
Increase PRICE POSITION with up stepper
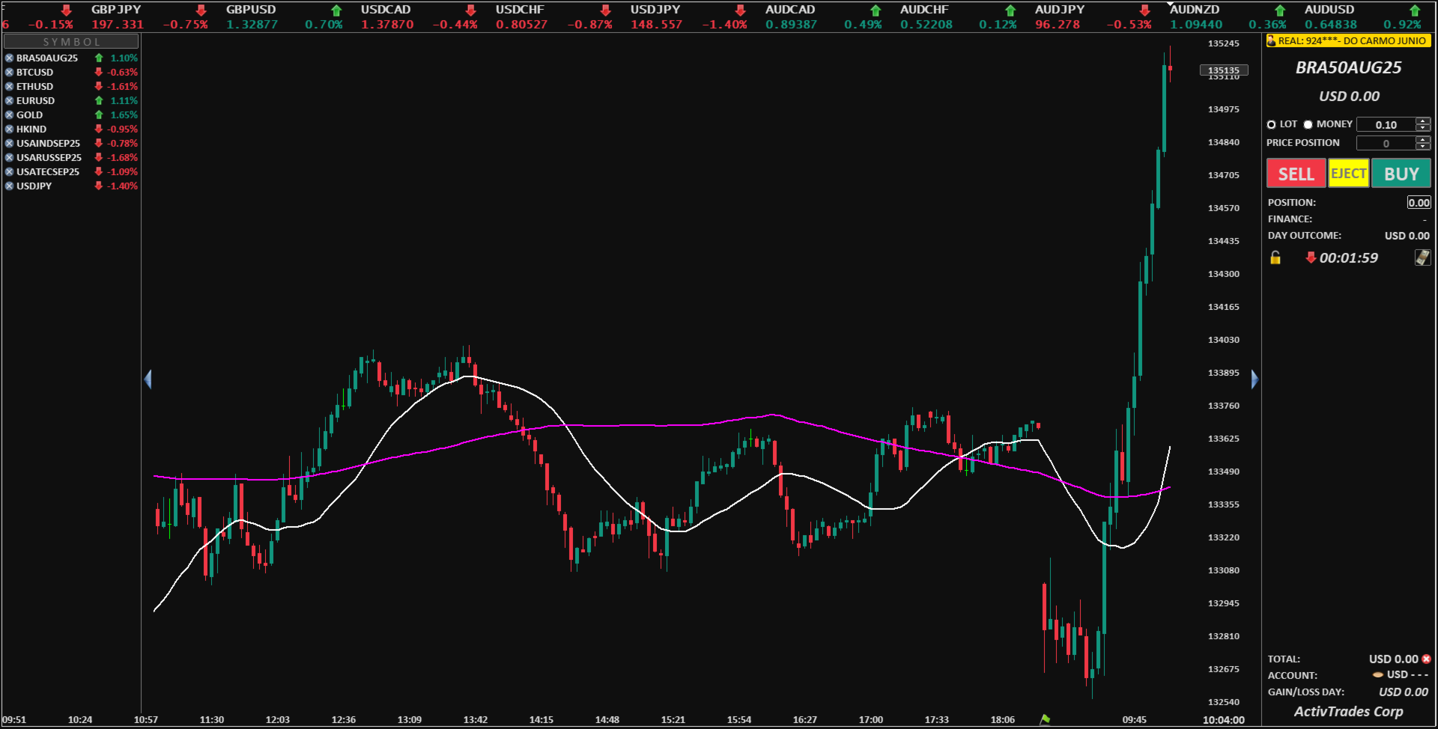(1423, 139)
